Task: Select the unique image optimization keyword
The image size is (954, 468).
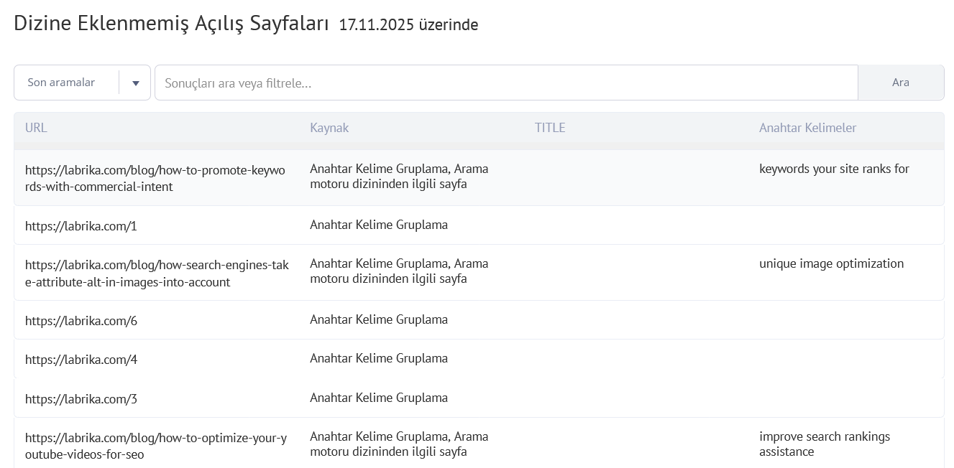Action: [831, 263]
